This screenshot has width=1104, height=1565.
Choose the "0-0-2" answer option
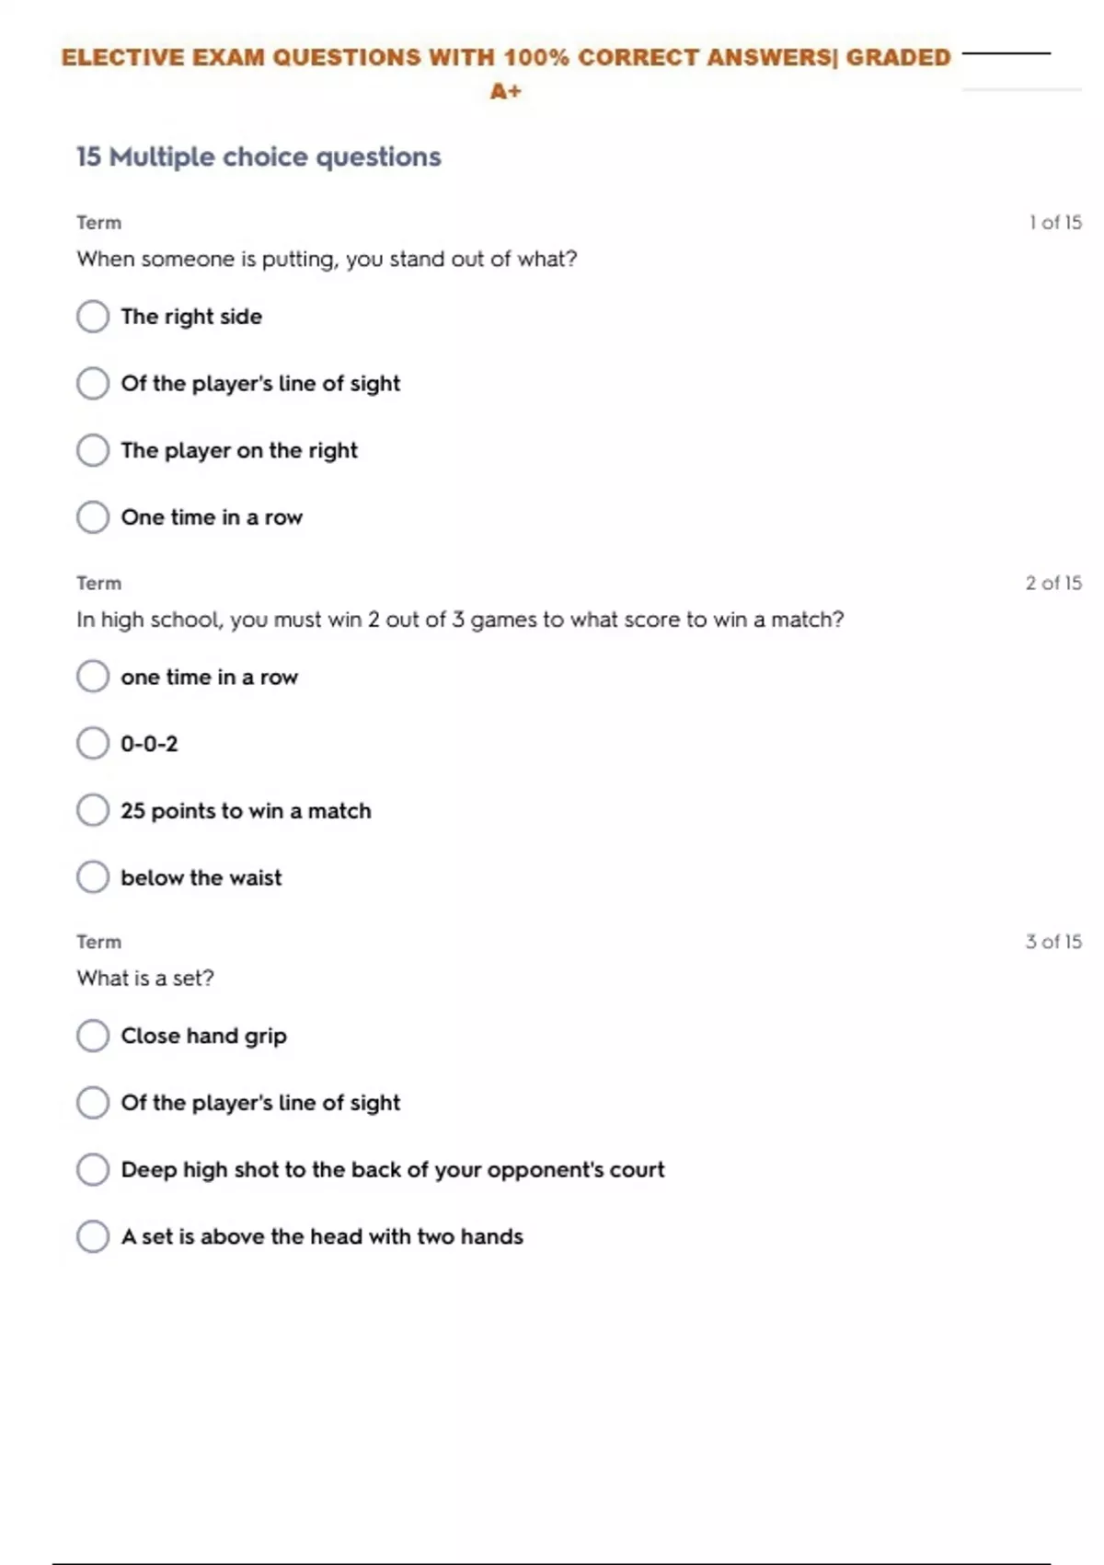coord(93,743)
